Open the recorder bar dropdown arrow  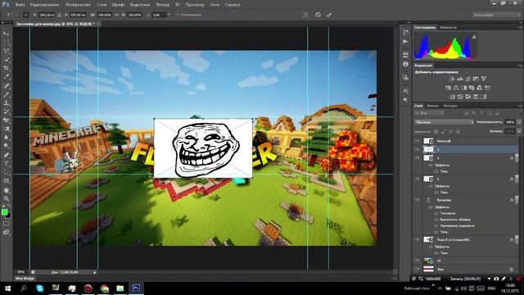click(x=490, y=279)
